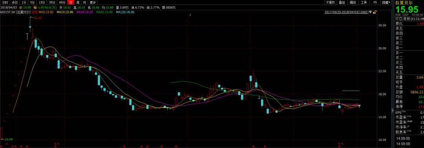This screenshot has width=424, height=148.
Task: Click the 31.42 high price marker
Action: click(37, 18)
